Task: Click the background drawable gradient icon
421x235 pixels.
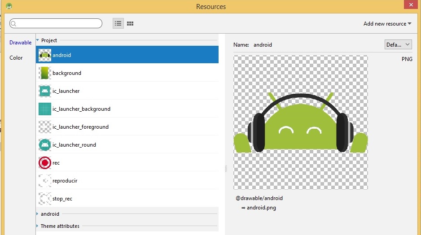Action: point(45,73)
